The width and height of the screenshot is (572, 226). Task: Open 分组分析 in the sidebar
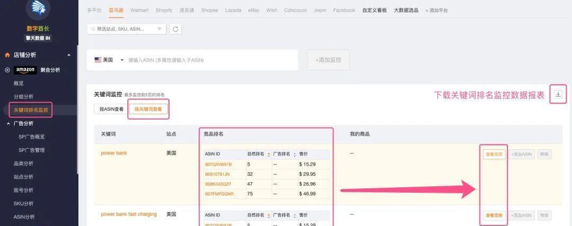tap(23, 97)
